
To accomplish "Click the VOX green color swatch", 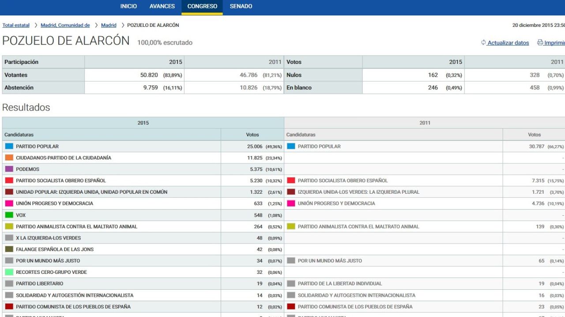I will (9, 215).
